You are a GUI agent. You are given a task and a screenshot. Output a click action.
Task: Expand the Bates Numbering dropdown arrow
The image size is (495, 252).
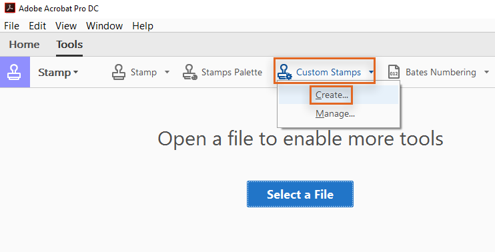[x=486, y=72]
